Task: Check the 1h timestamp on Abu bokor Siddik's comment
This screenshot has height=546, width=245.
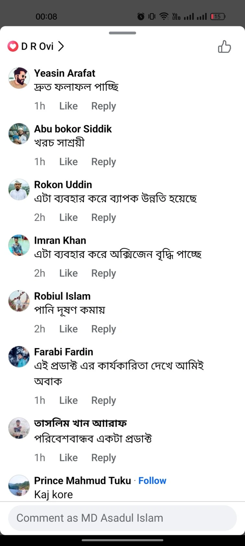Action: point(40,162)
